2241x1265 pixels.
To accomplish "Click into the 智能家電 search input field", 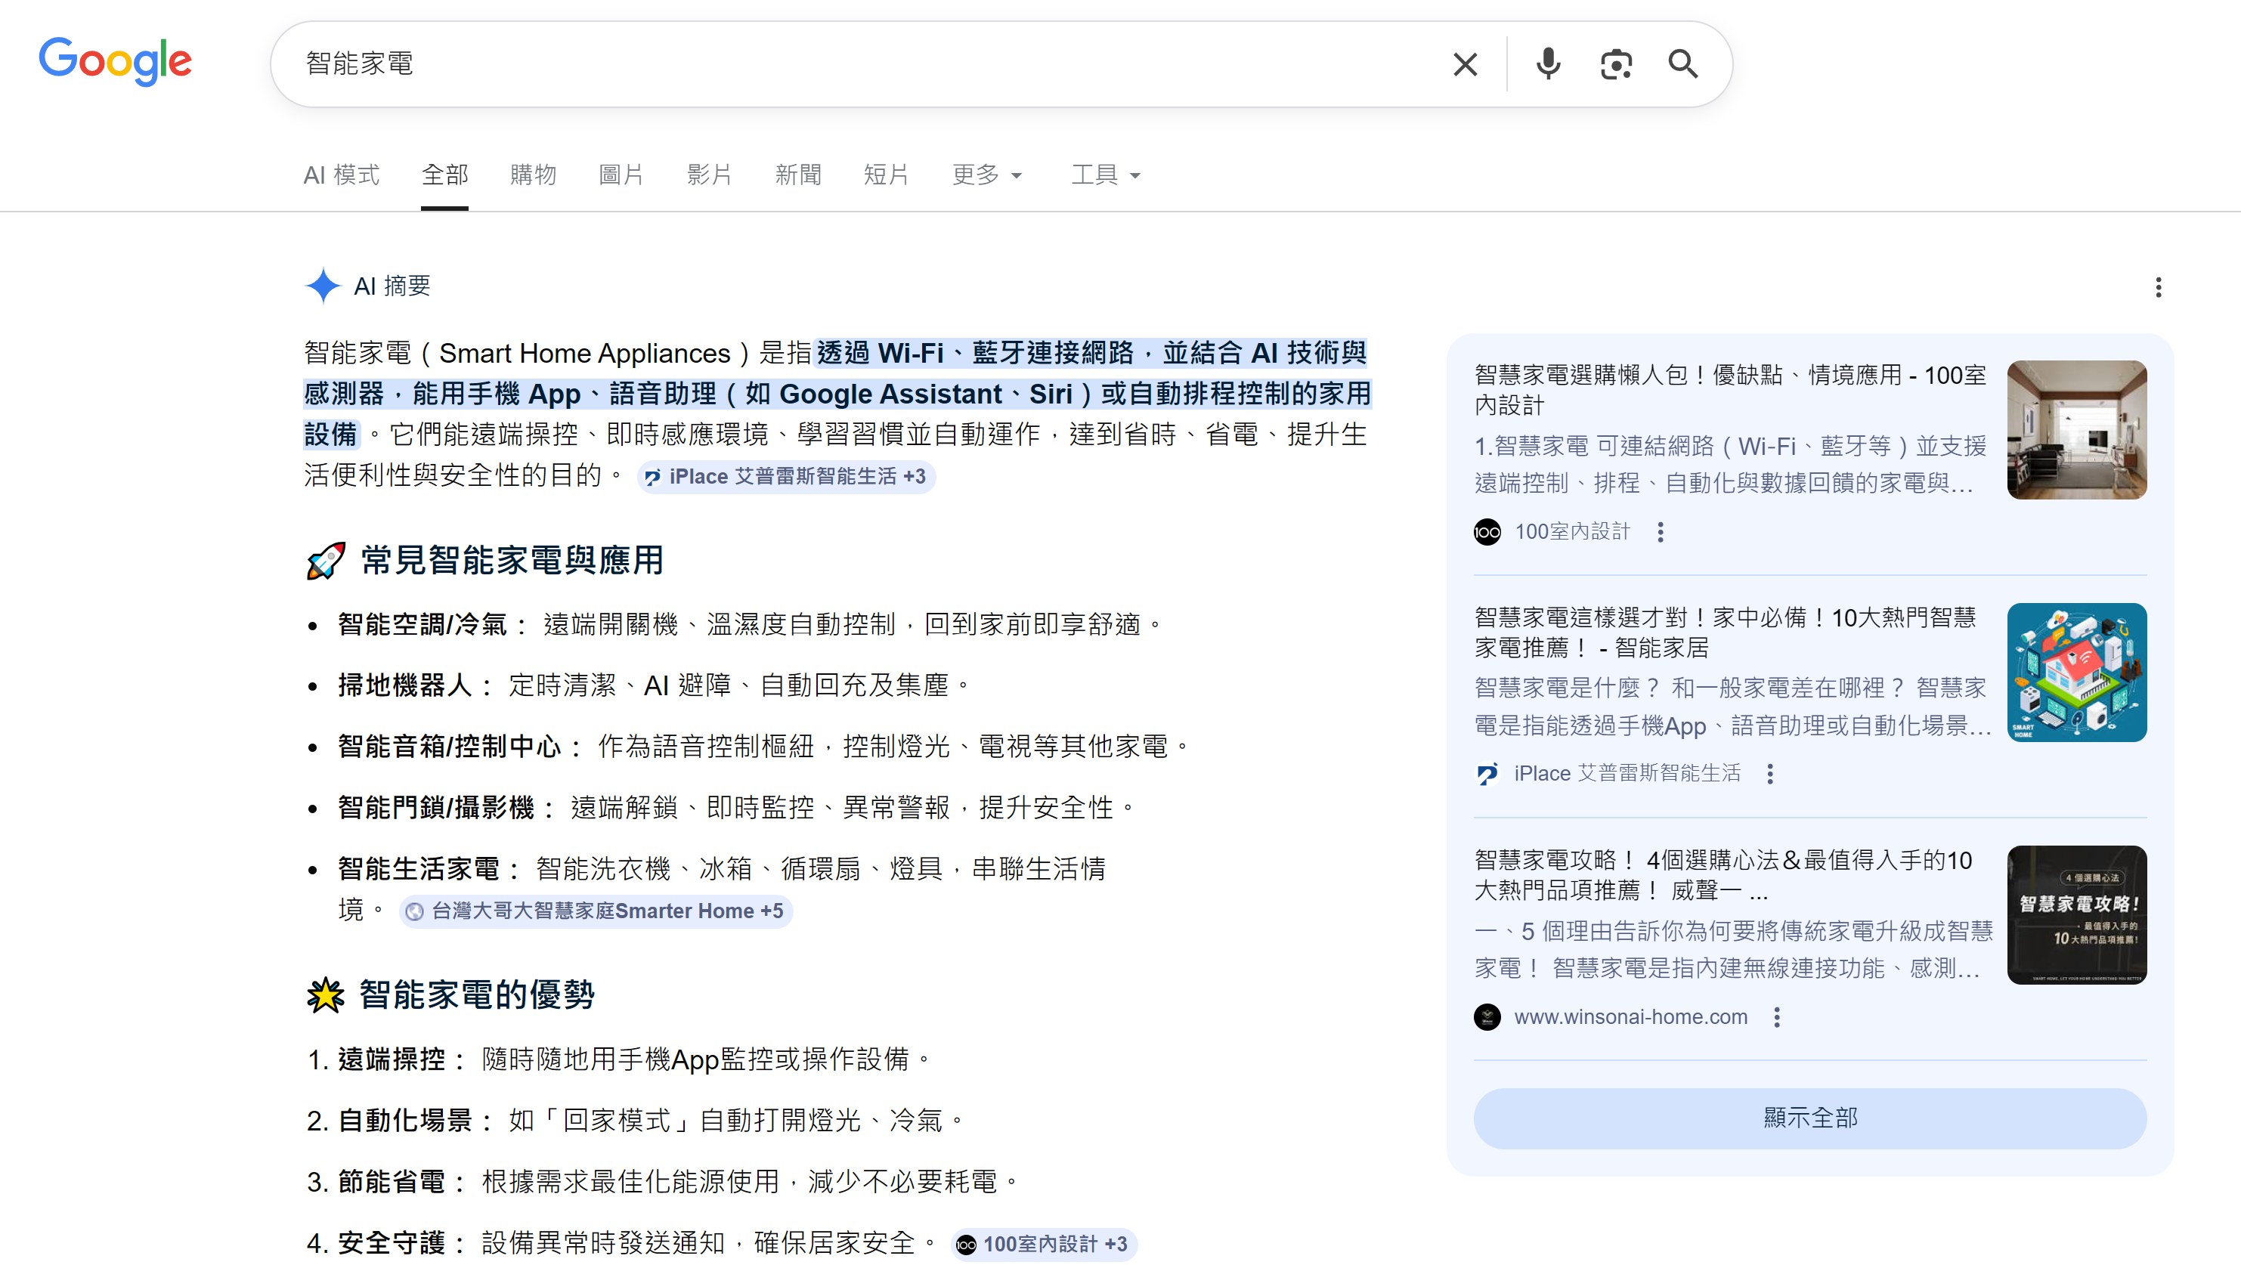I will pos(783,64).
